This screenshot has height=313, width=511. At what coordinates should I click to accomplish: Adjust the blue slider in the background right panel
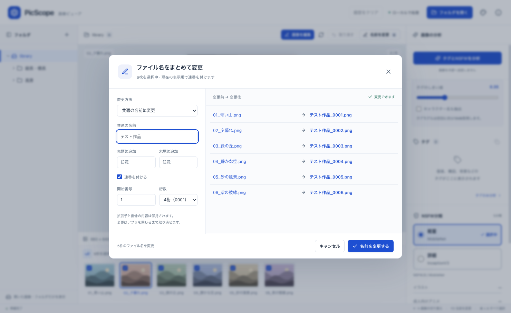click(x=445, y=98)
